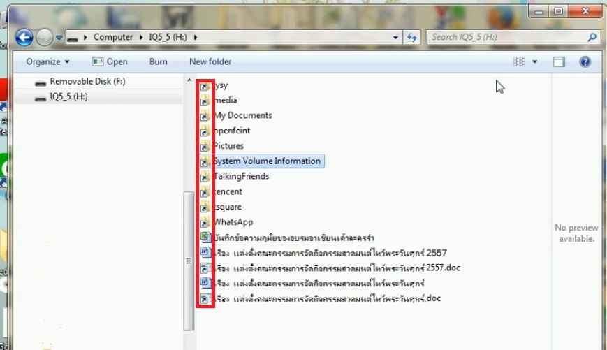The width and height of the screenshot is (607, 350).
Task: Click the Open toolbar button
Action: pos(110,62)
